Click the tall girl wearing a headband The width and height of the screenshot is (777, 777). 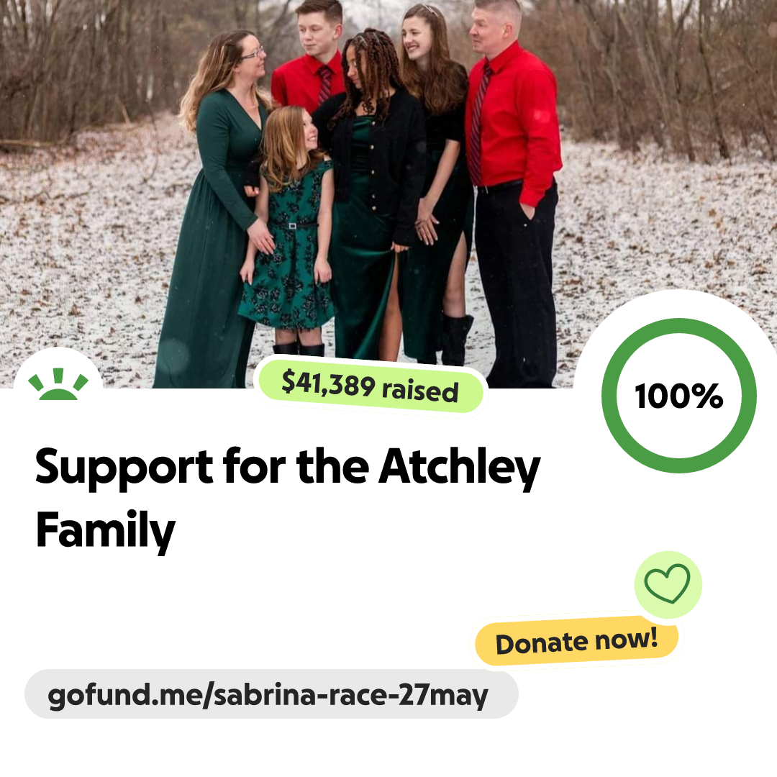(x=436, y=183)
